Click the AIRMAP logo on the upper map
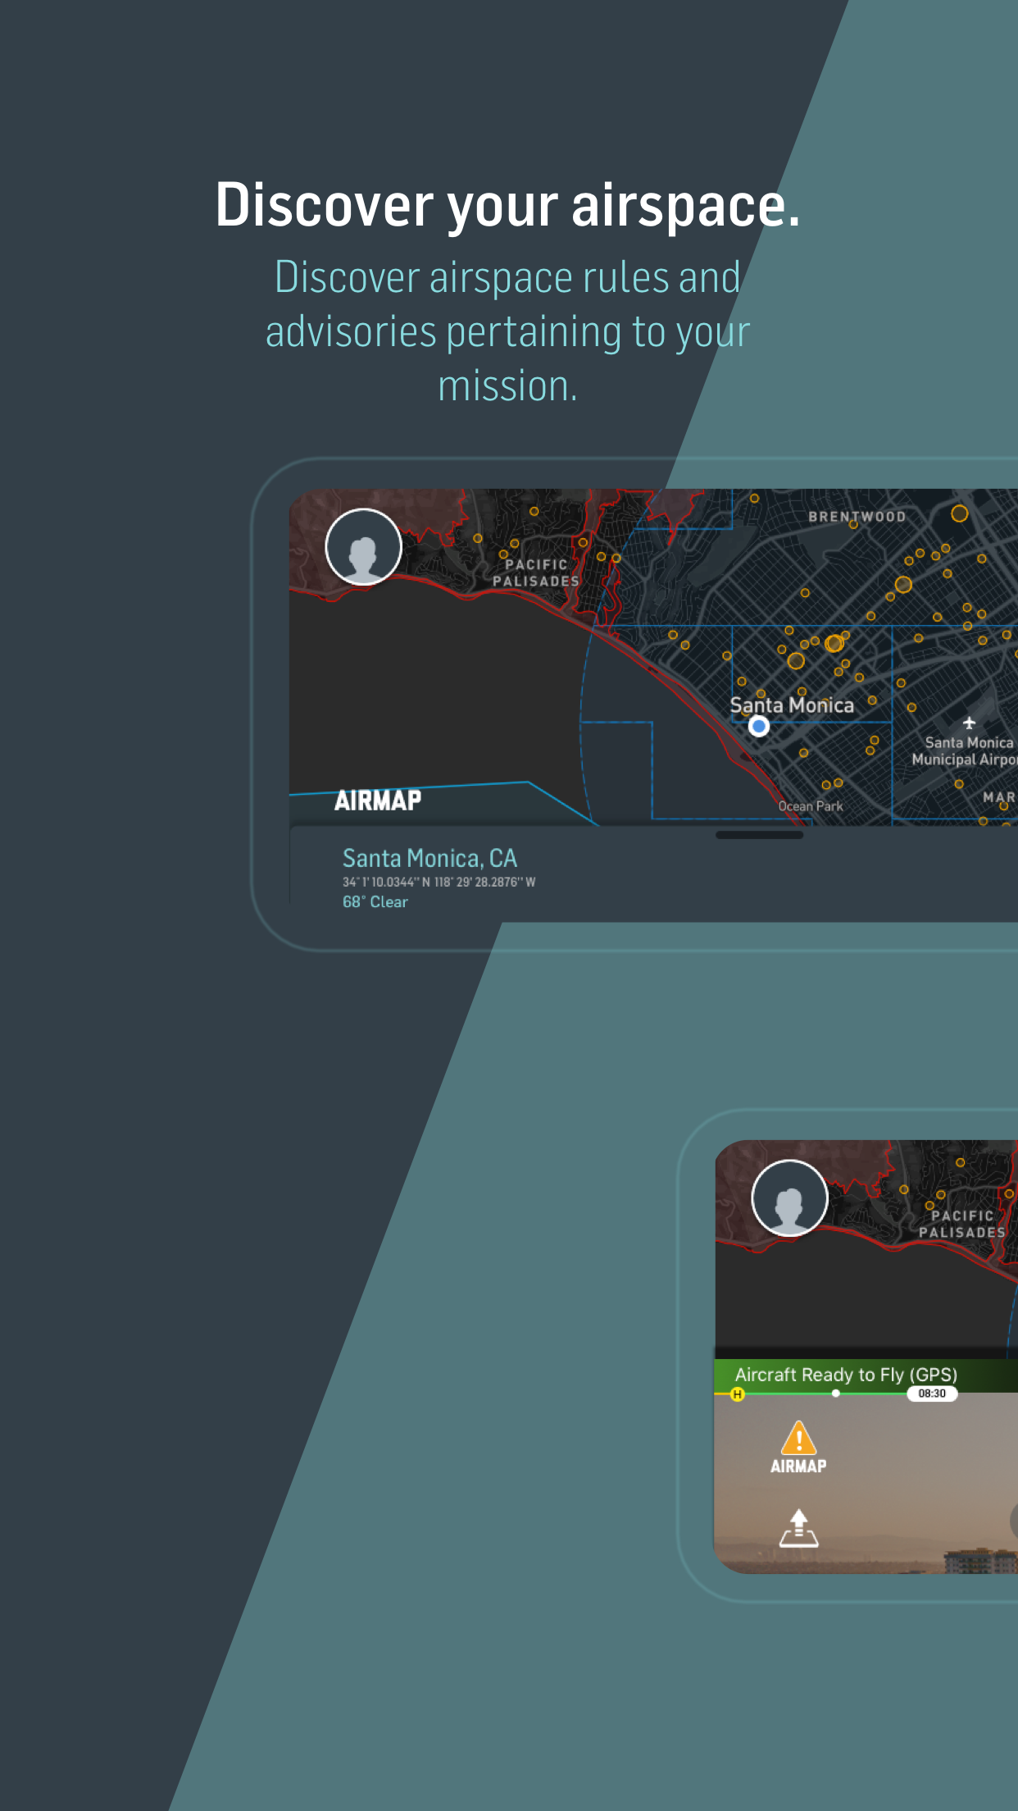 378,801
